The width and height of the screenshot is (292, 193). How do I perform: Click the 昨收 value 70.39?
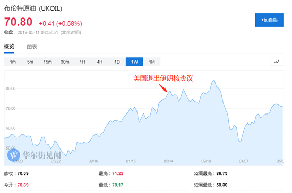pyautogui.click(x=23, y=173)
